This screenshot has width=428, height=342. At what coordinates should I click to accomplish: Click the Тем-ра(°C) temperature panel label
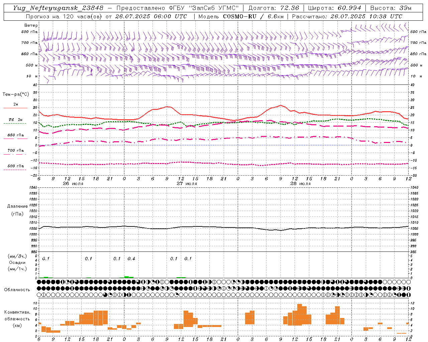[16, 95]
